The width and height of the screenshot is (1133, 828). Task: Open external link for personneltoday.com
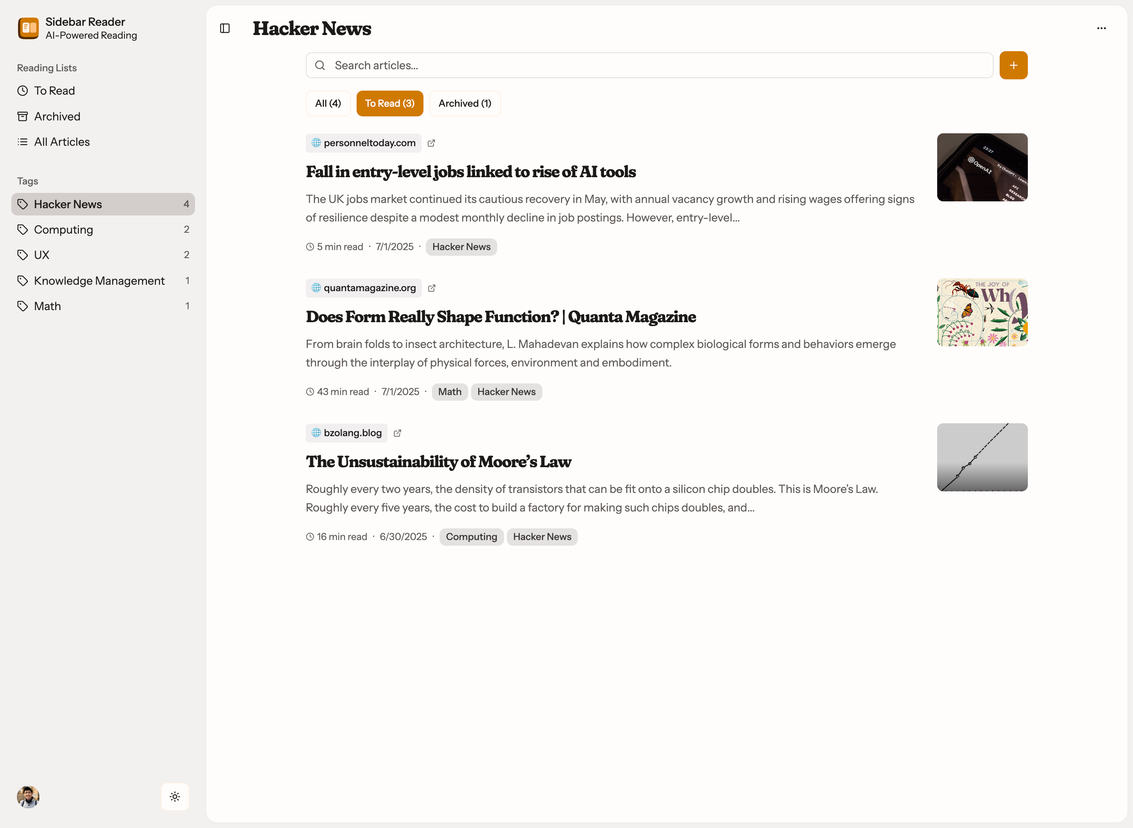(x=431, y=143)
